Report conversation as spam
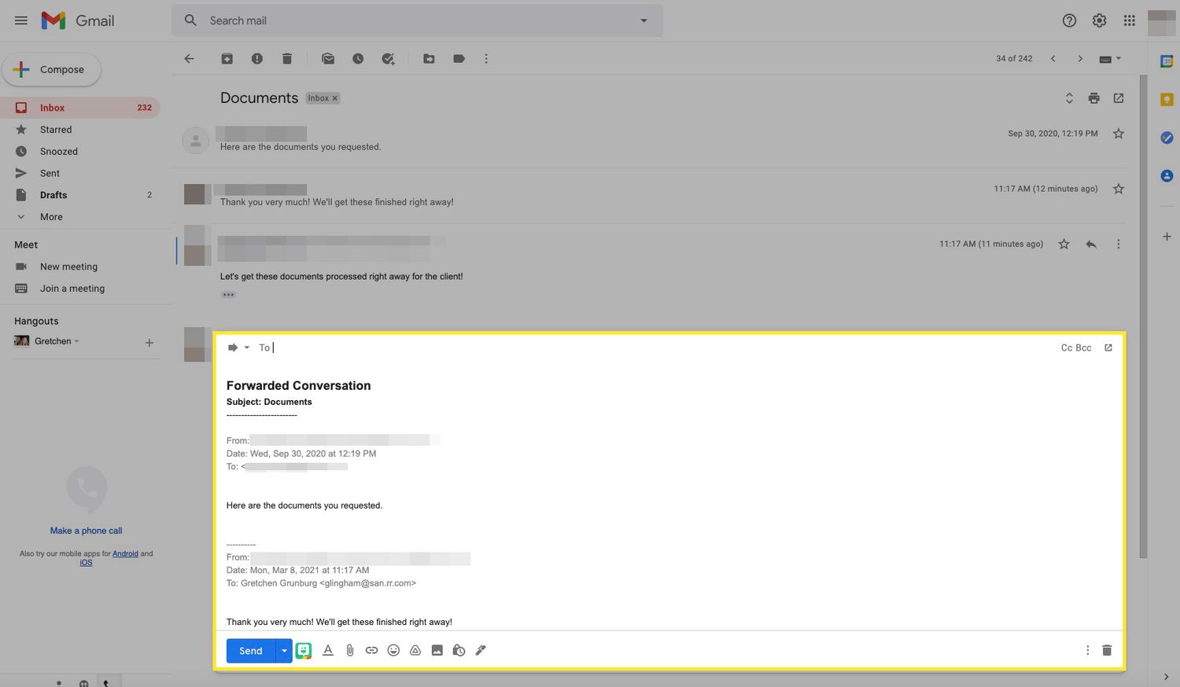 click(x=257, y=59)
